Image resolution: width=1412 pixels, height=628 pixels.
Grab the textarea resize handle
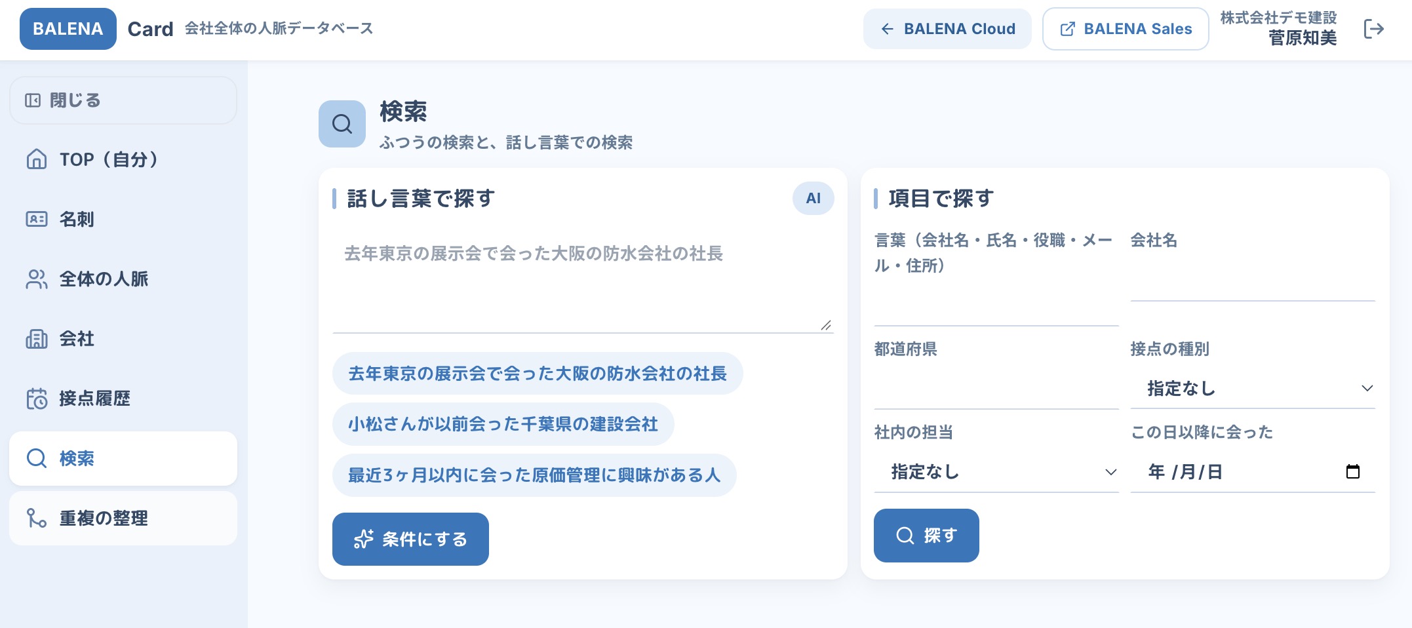point(826,325)
